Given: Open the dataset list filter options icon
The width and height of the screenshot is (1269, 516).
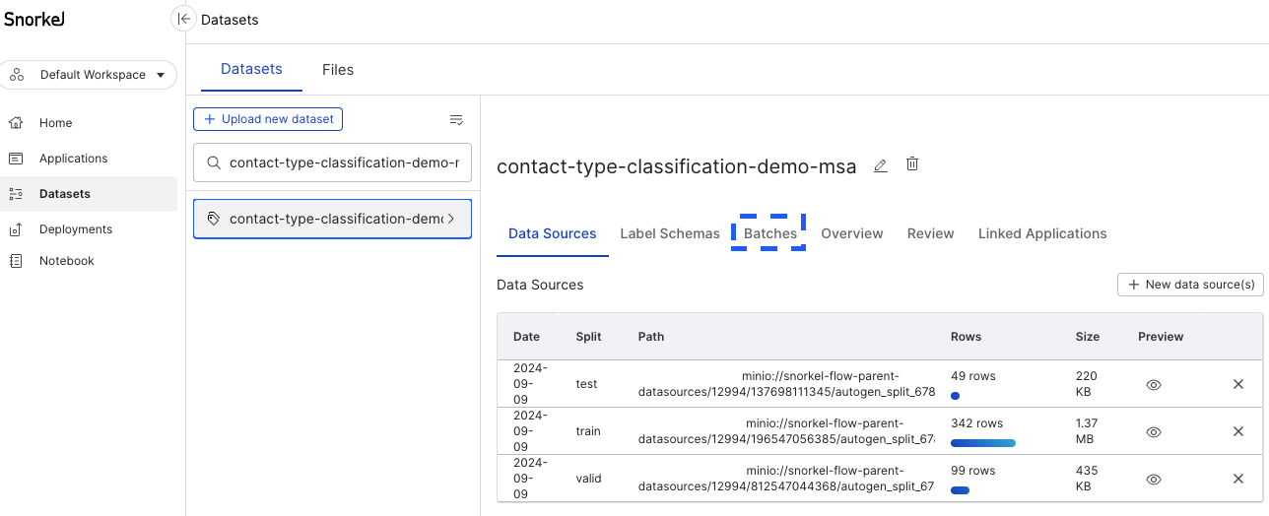Looking at the screenshot, I should tap(456, 119).
